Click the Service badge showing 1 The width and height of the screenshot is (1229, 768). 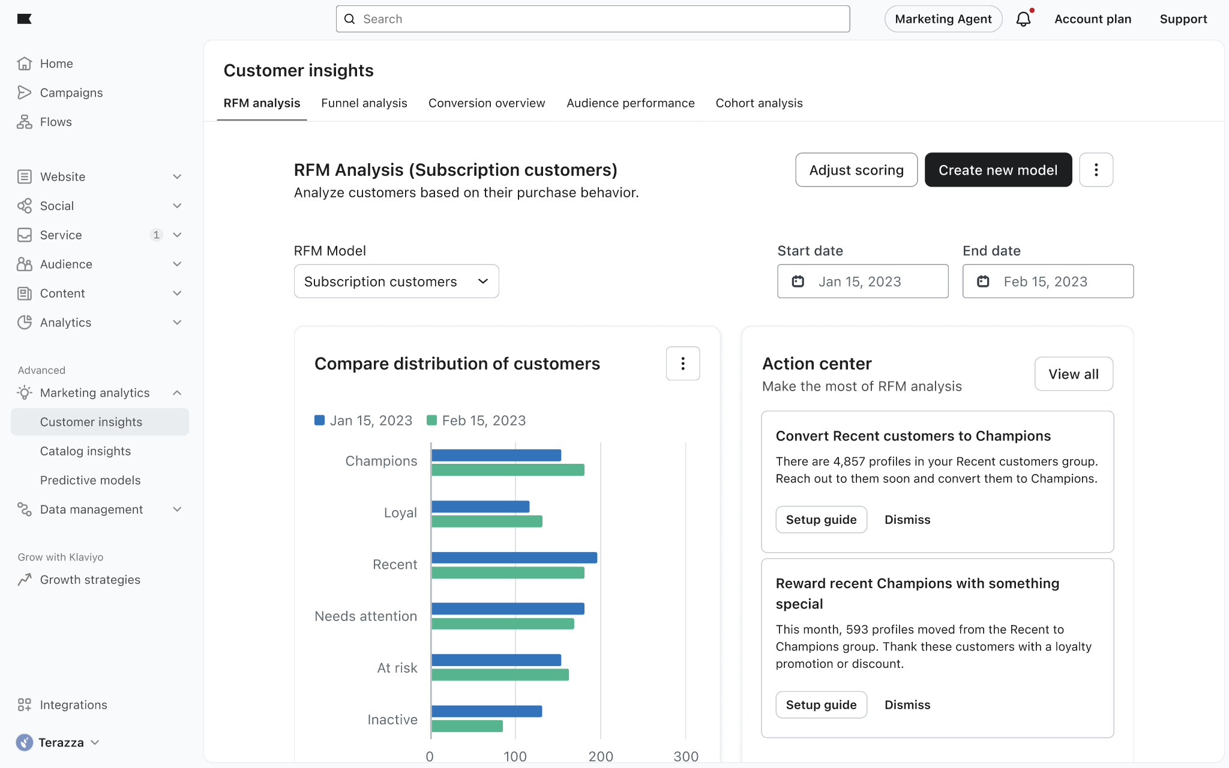tap(156, 235)
